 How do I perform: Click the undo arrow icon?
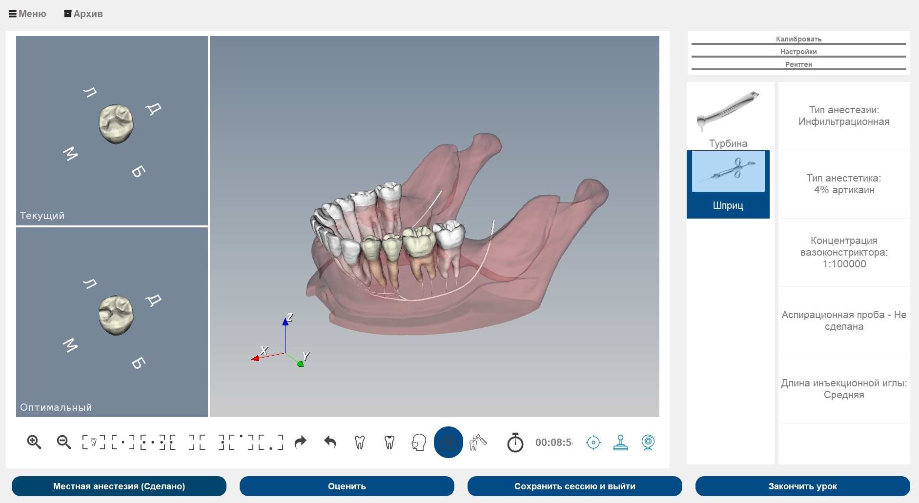(x=330, y=442)
